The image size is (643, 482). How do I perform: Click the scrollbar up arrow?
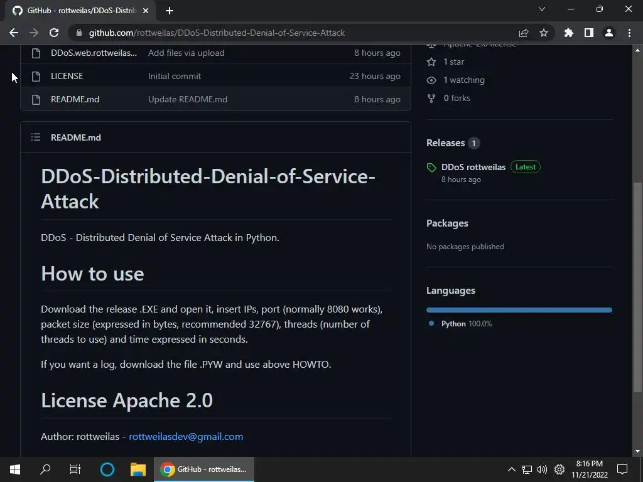pyautogui.click(x=637, y=50)
